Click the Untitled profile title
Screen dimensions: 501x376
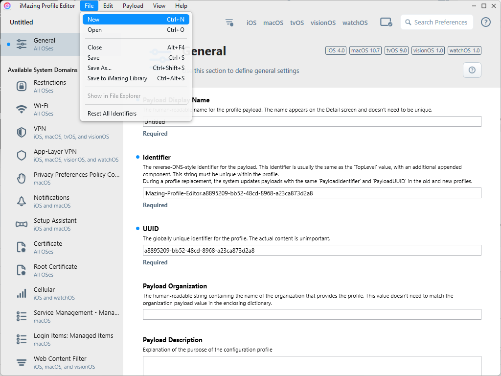tap(22, 23)
